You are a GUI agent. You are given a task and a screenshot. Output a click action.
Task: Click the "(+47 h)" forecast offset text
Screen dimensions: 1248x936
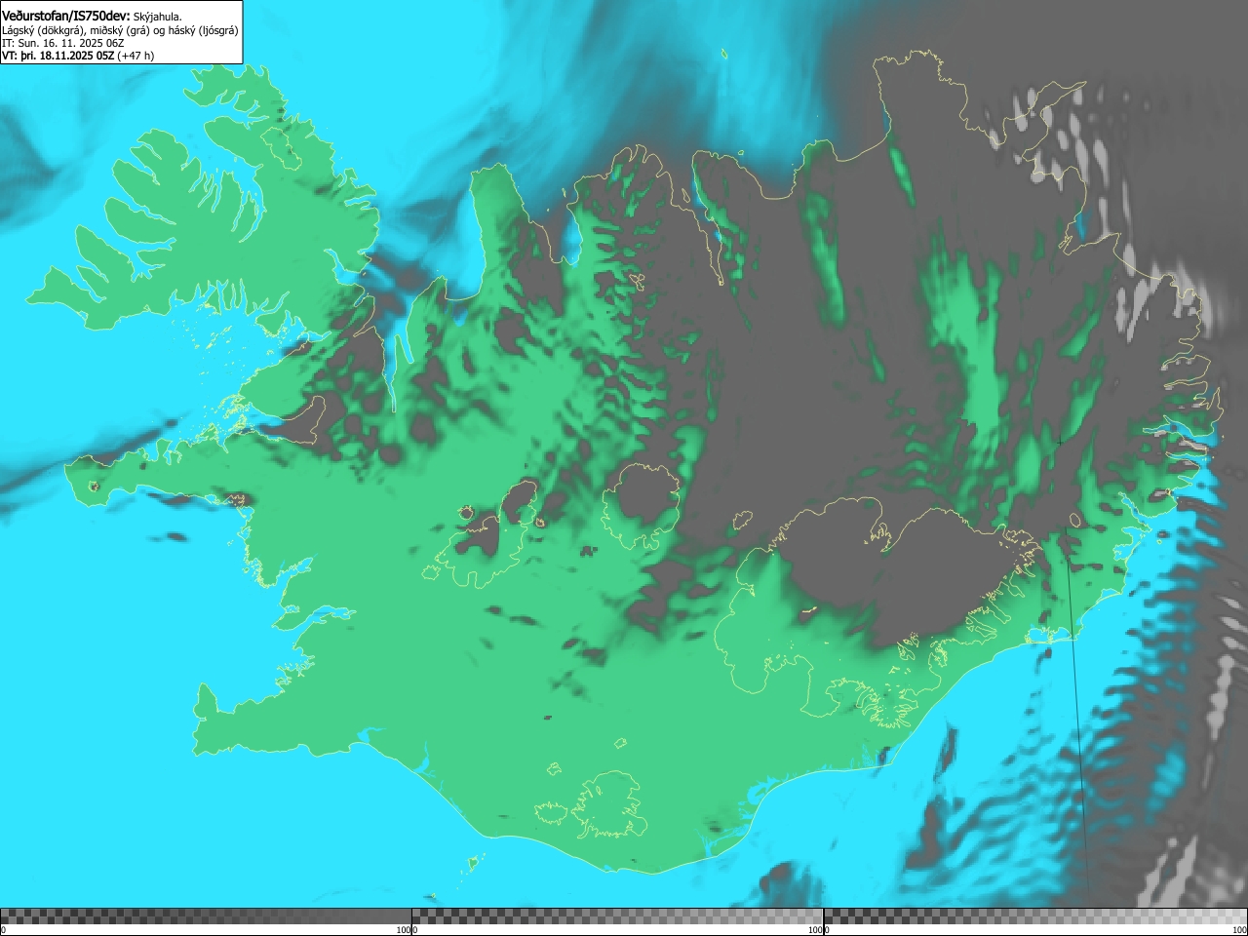click(136, 56)
